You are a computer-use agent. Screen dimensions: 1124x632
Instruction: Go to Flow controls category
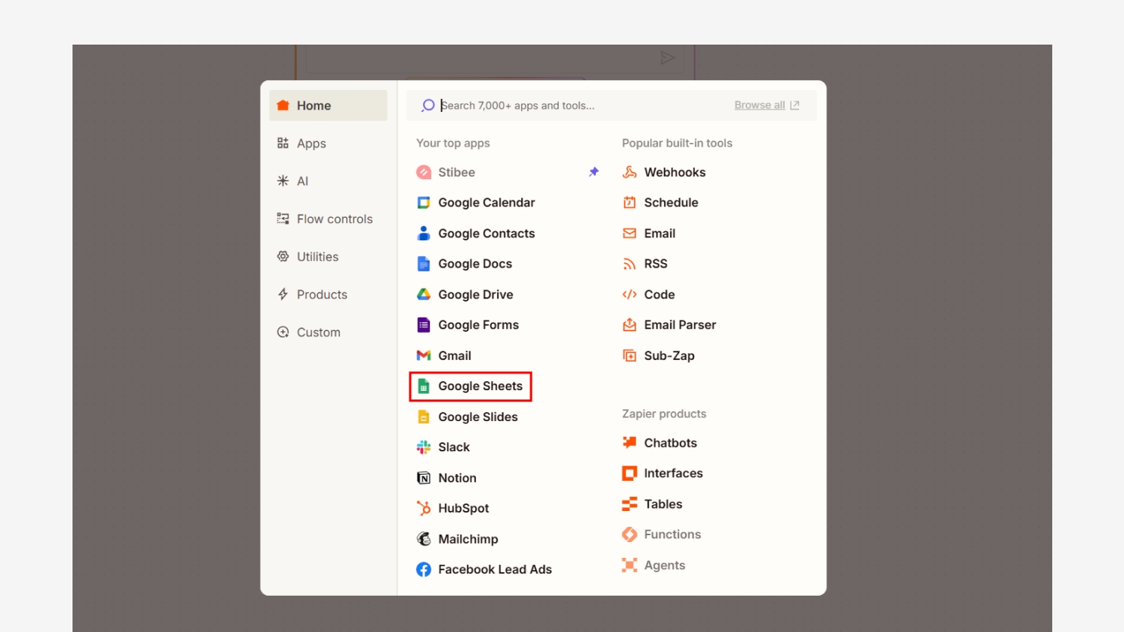[334, 219]
